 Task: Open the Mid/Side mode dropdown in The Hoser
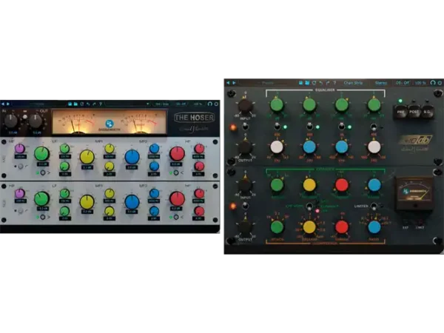point(162,104)
